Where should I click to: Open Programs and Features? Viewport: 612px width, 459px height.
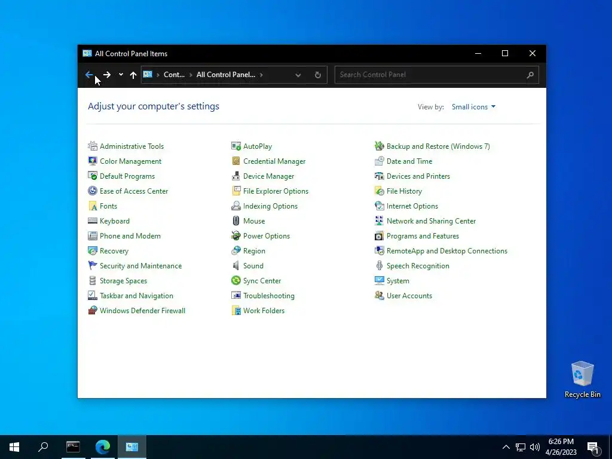pos(423,236)
